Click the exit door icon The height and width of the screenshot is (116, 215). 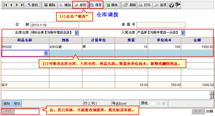178,5
